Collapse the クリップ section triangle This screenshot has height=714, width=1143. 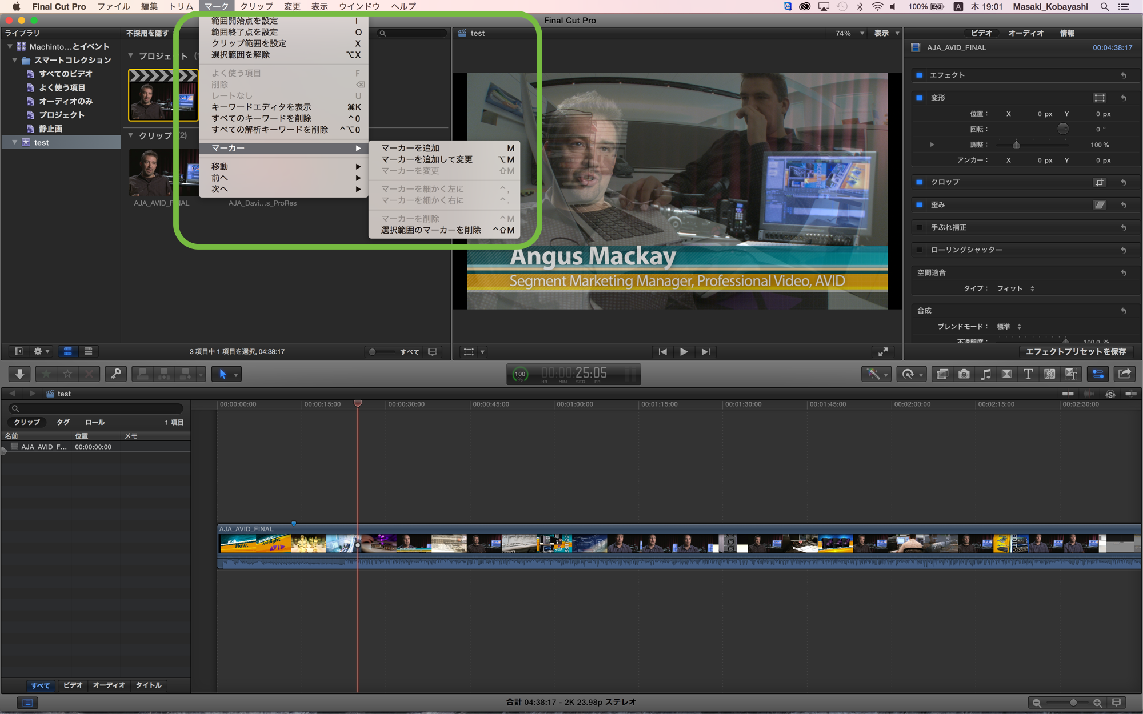[131, 135]
